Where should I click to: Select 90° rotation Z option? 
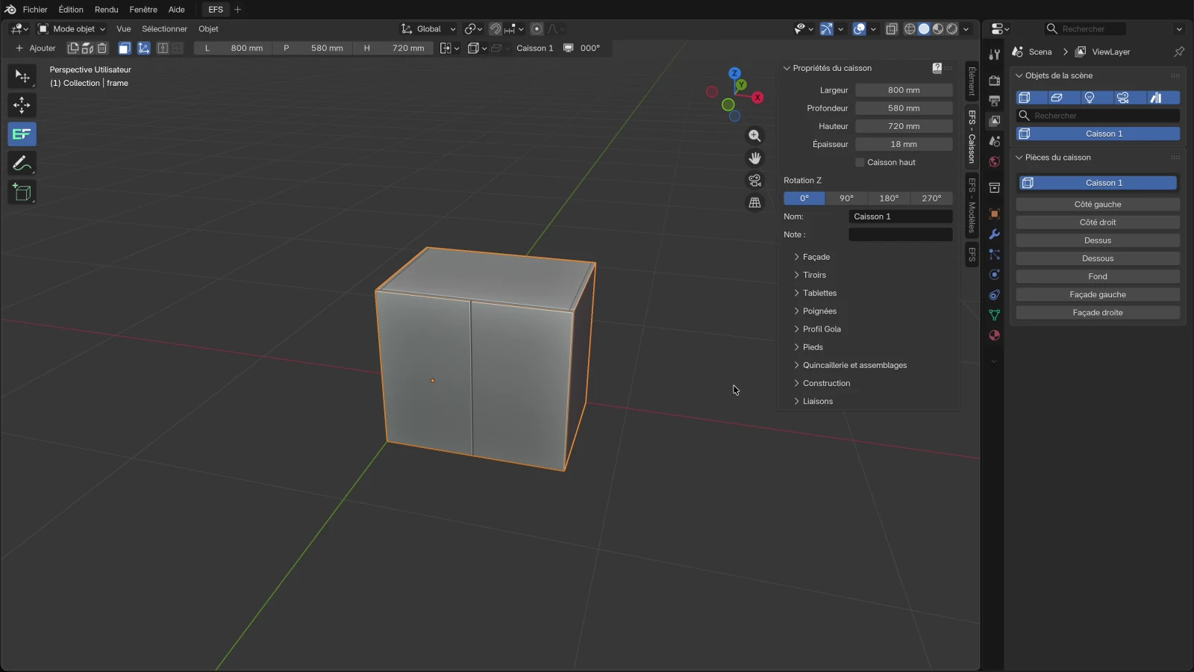coord(846,199)
